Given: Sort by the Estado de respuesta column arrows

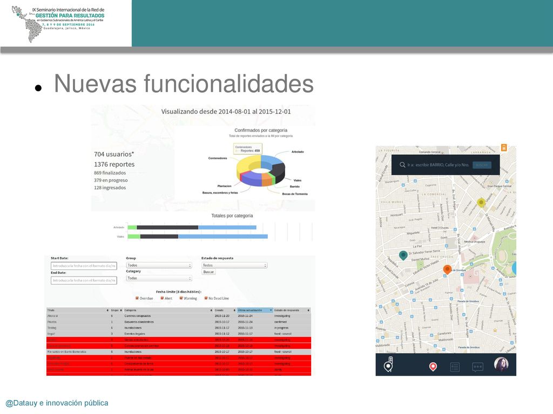Looking at the screenshot, I should pyautogui.click(x=308, y=310).
